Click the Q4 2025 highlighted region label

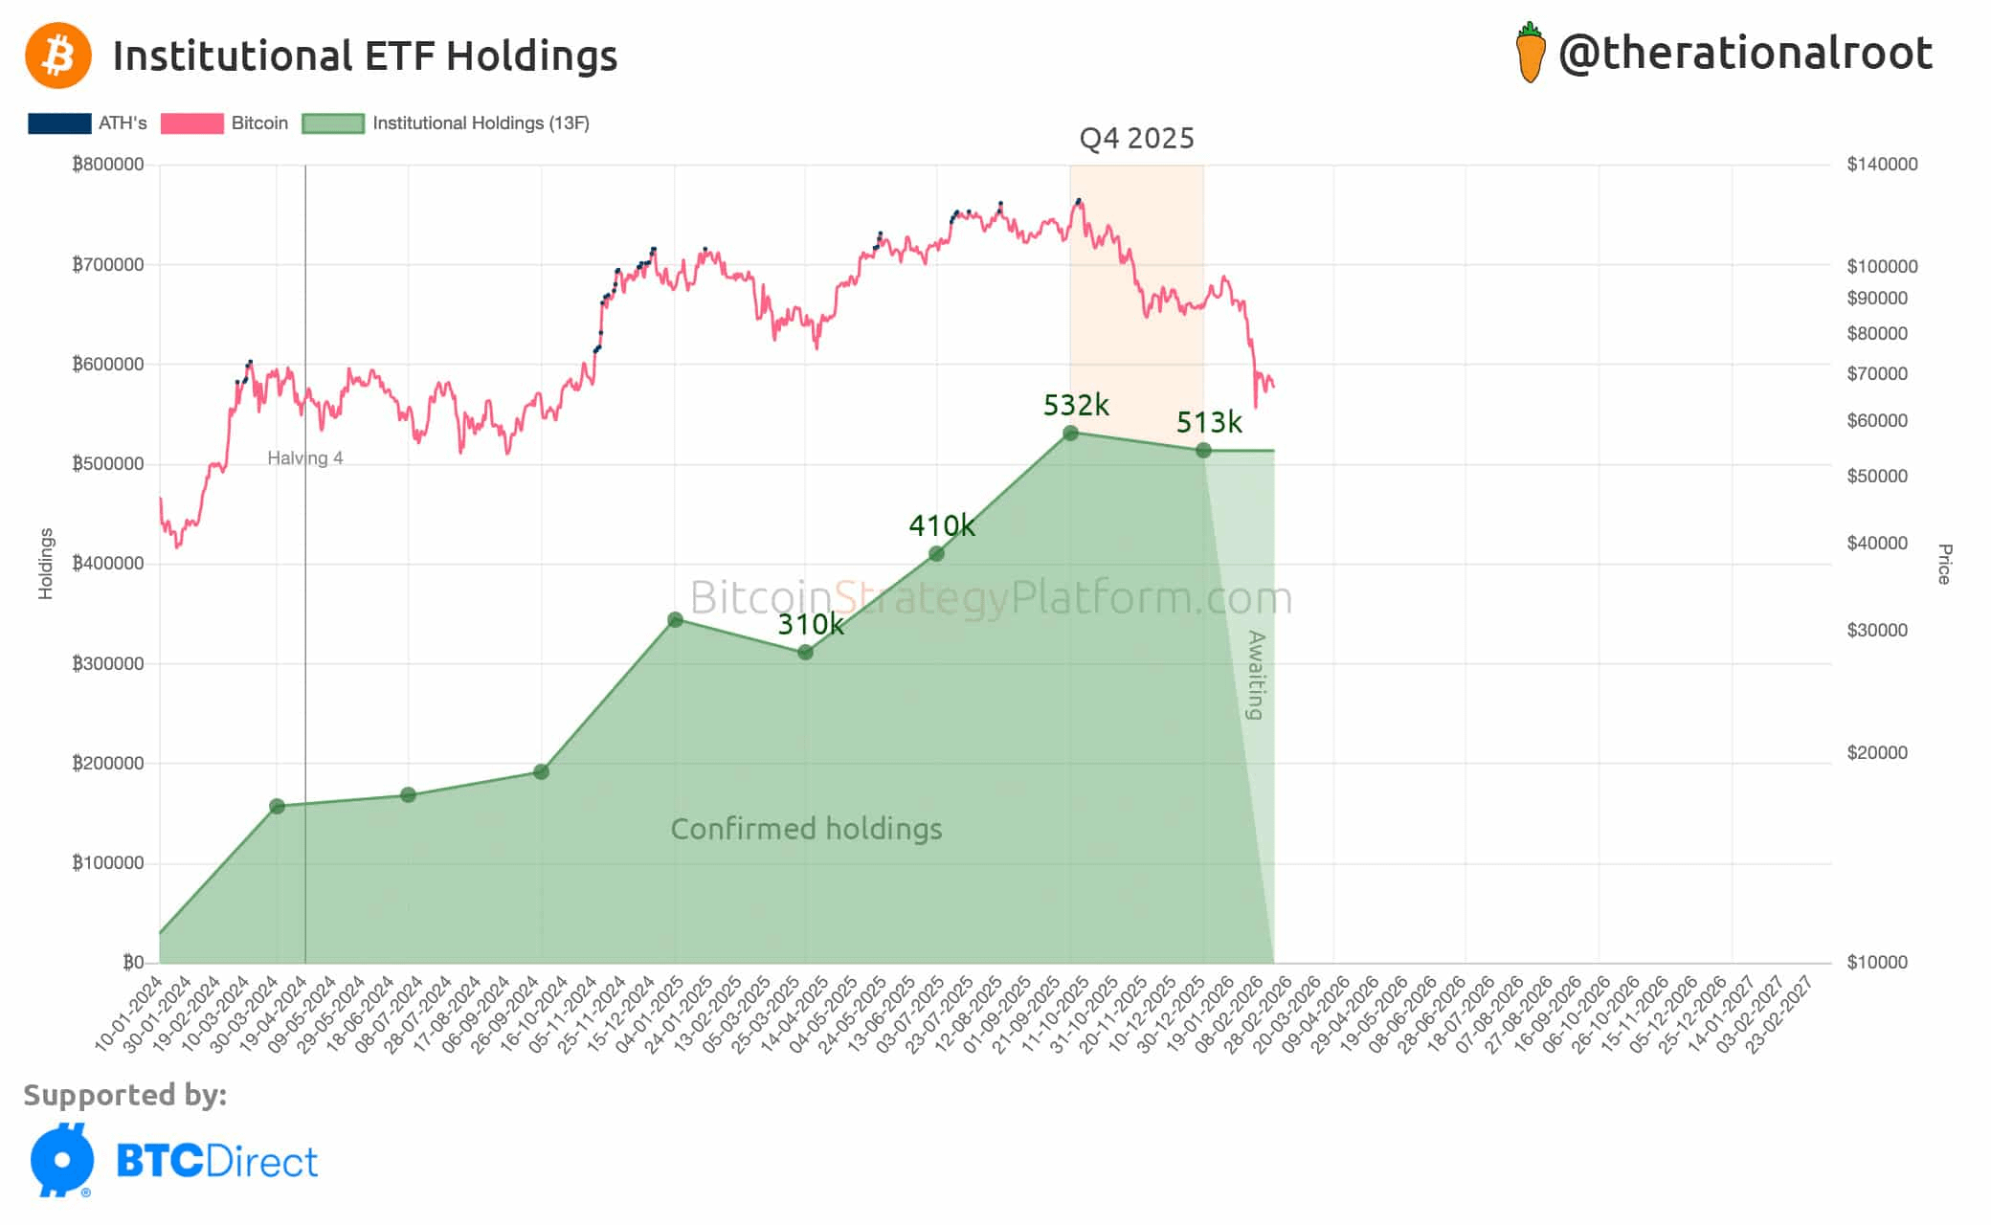click(x=1136, y=139)
